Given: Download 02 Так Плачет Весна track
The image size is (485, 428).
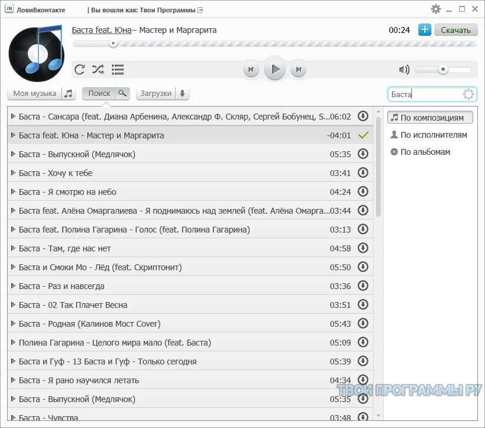Looking at the screenshot, I should pos(363,304).
